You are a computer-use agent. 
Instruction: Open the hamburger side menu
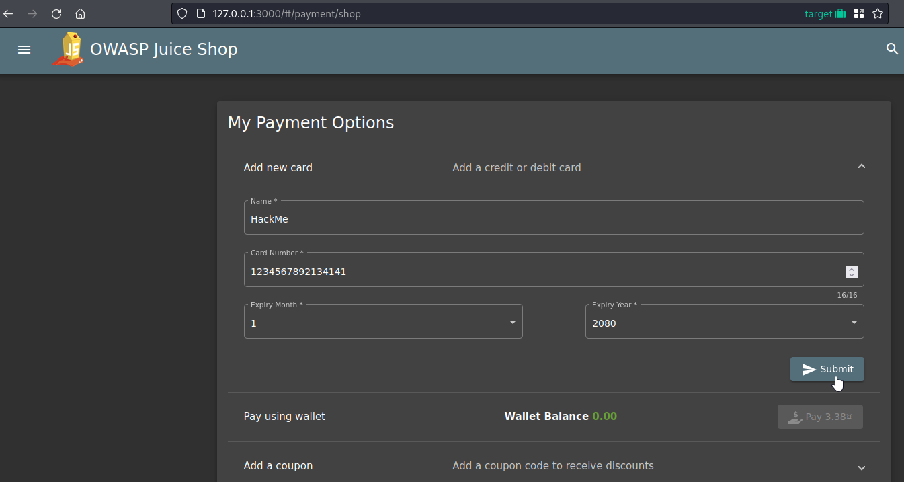click(24, 50)
